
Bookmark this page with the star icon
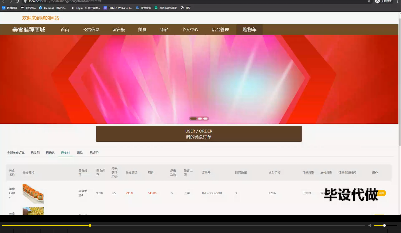tap(369, 2)
